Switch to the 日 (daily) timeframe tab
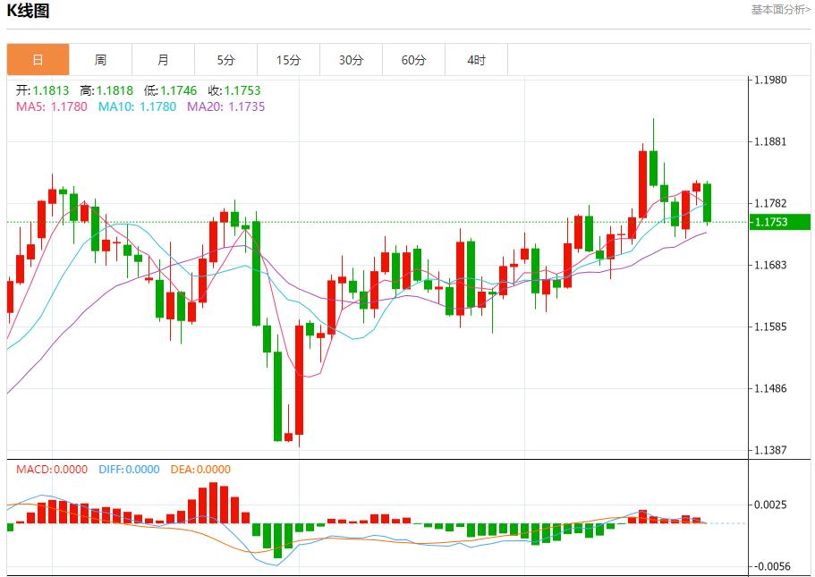This screenshot has width=815, height=577. [x=38, y=59]
